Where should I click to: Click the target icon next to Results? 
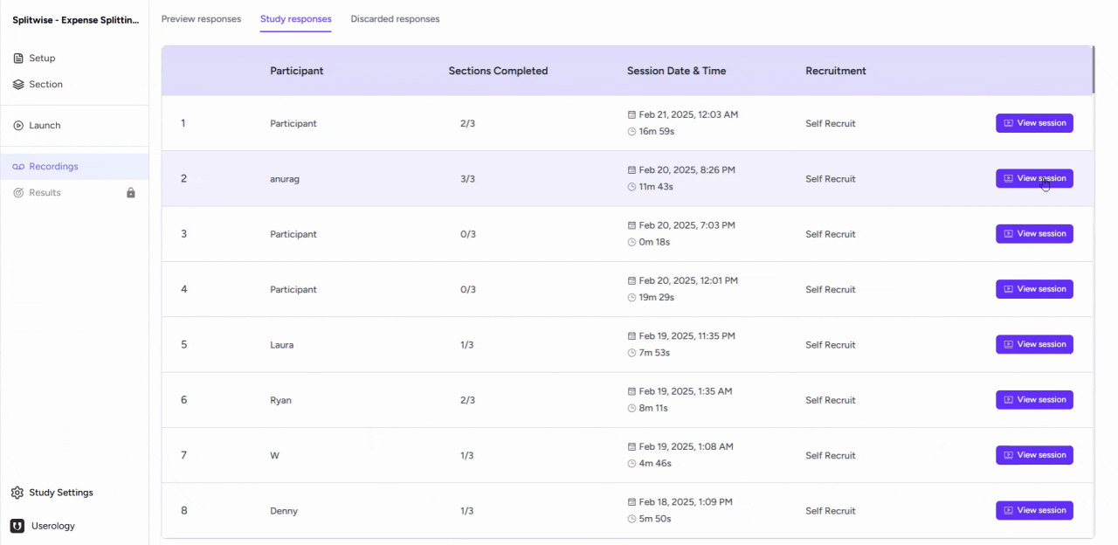coord(18,192)
